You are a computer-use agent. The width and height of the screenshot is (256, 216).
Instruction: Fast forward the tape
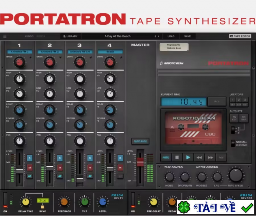(210, 157)
